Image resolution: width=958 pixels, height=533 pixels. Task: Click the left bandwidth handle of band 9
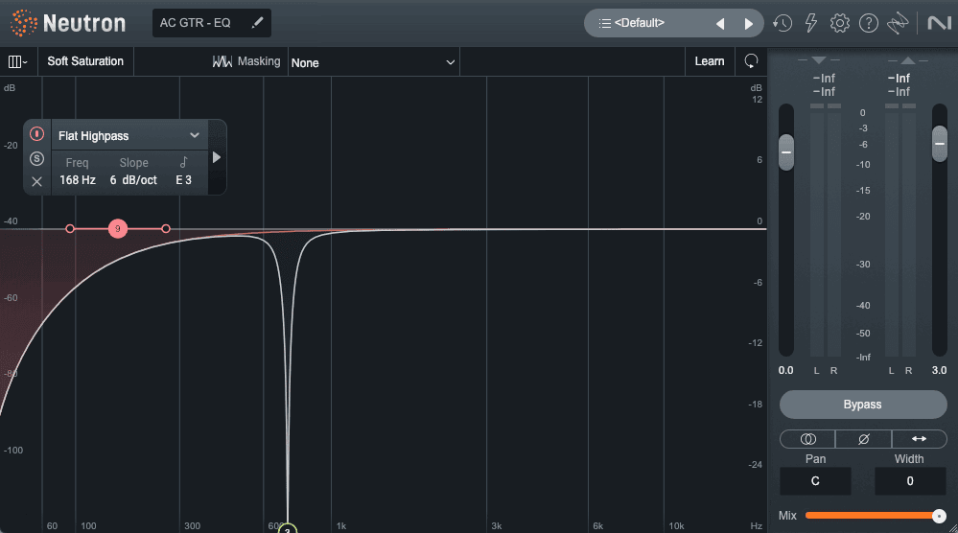click(x=70, y=229)
